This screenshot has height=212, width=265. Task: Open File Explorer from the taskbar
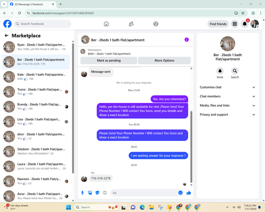(152, 207)
